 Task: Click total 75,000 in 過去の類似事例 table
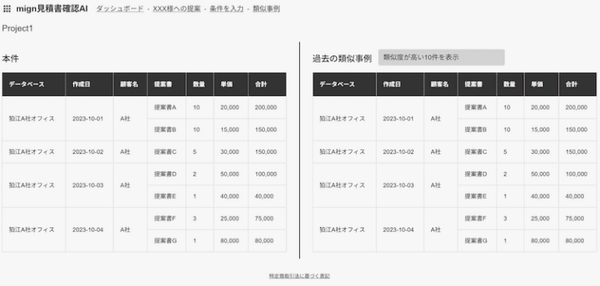[x=575, y=219]
